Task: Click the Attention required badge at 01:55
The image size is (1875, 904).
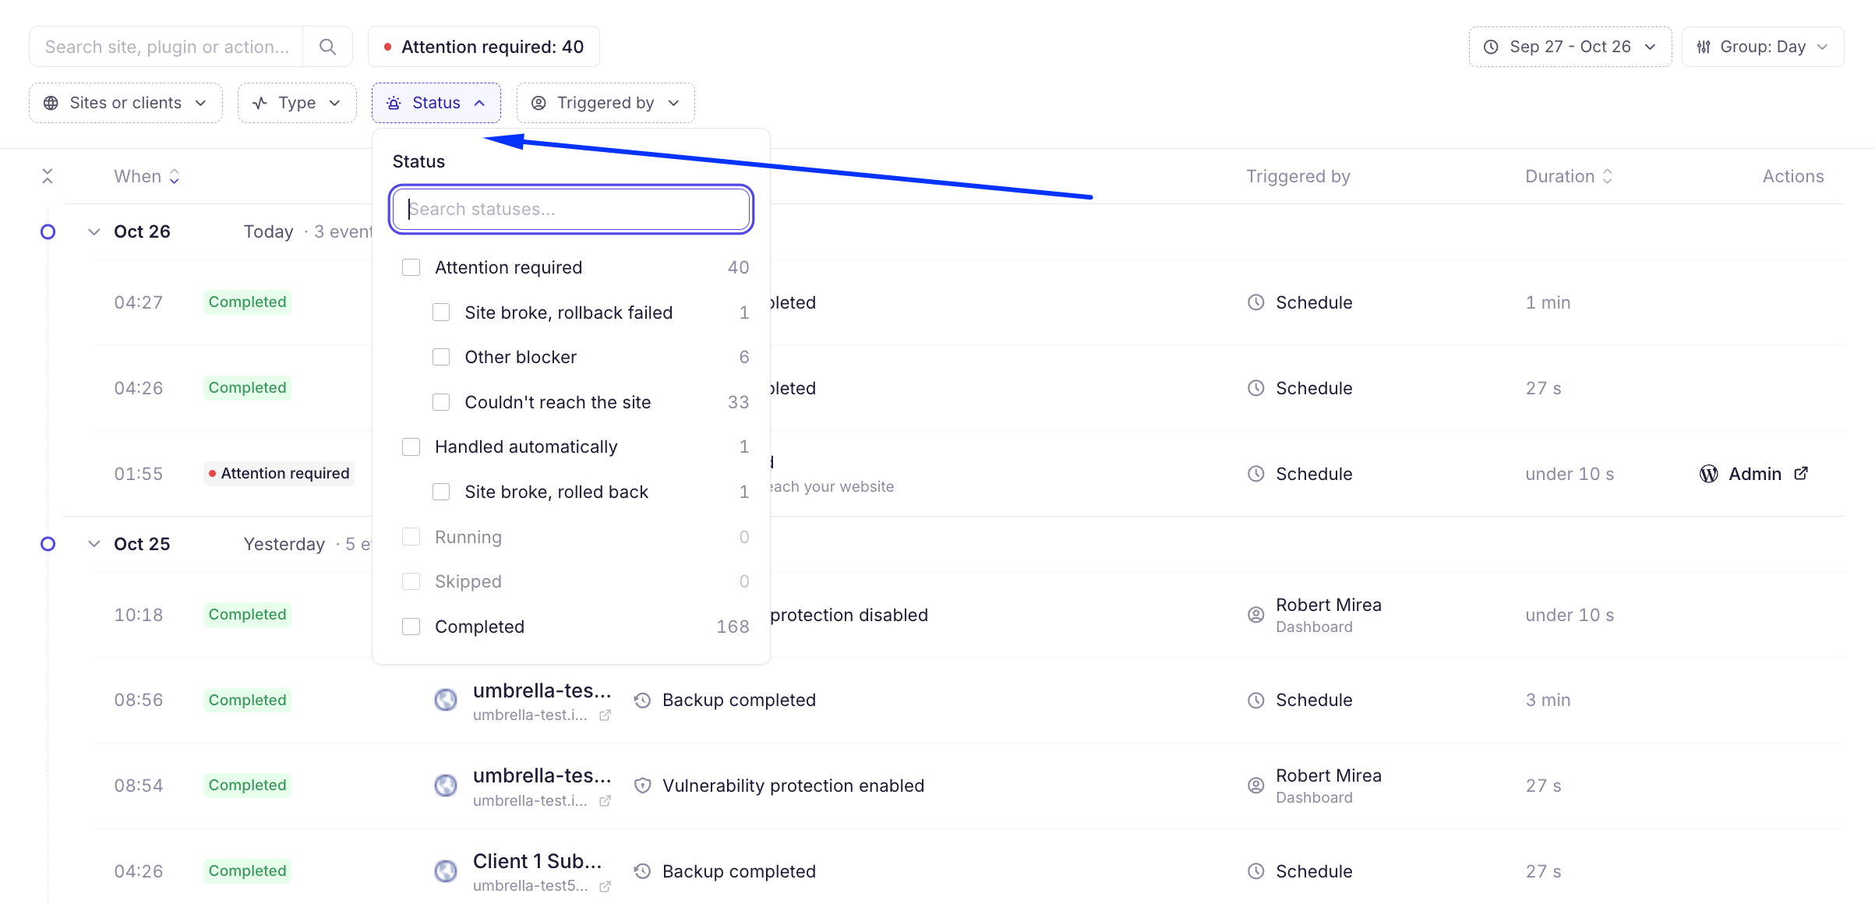Action: (x=279, y=474)
